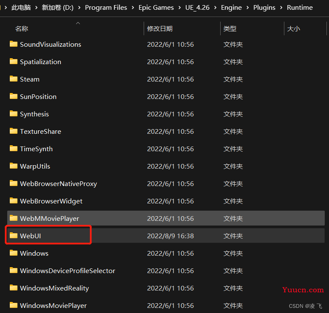Image resolution: width=329 pixels, height=313 pixels.
Task: Go to 此电脑 in the breadcrumb
Action: [21, 8]
